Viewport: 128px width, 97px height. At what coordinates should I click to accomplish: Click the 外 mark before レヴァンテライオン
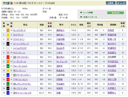pyautogui.click(x=14, y=84)
